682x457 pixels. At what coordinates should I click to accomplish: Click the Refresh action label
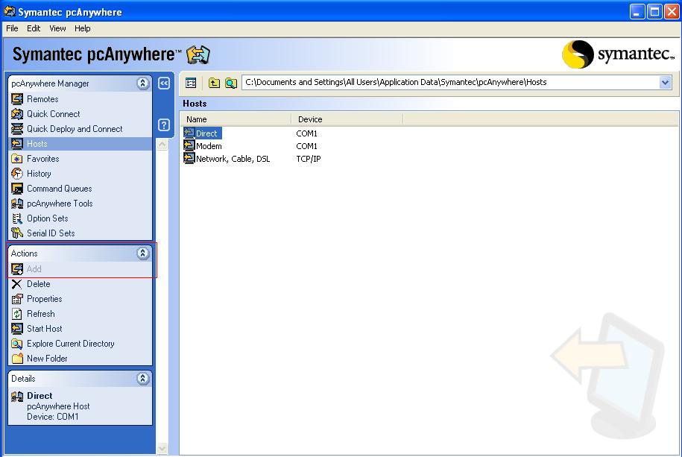click(x=41, y=314)
